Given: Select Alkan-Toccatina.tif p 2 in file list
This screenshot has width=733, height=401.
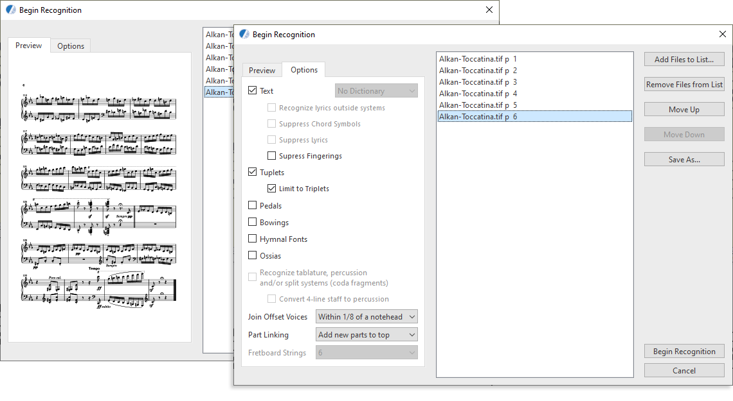Looking at the screenshot, I should coord(534,71).
